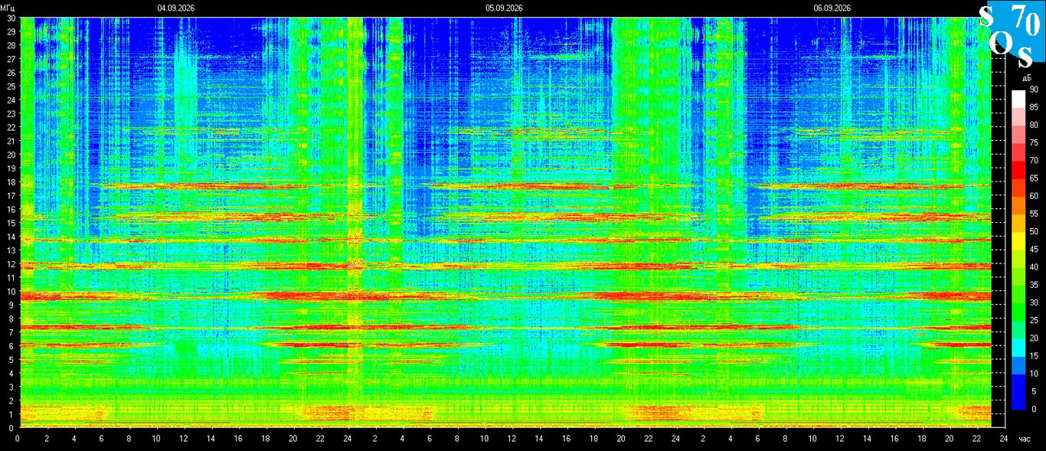
Task: Click the 60 value on the дБ color scale
Action: click(x=1034, y=196)
